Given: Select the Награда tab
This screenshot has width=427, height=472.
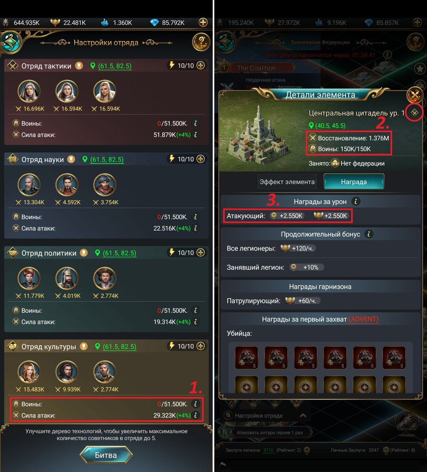Looking at the screenshot, I should 354,182.
